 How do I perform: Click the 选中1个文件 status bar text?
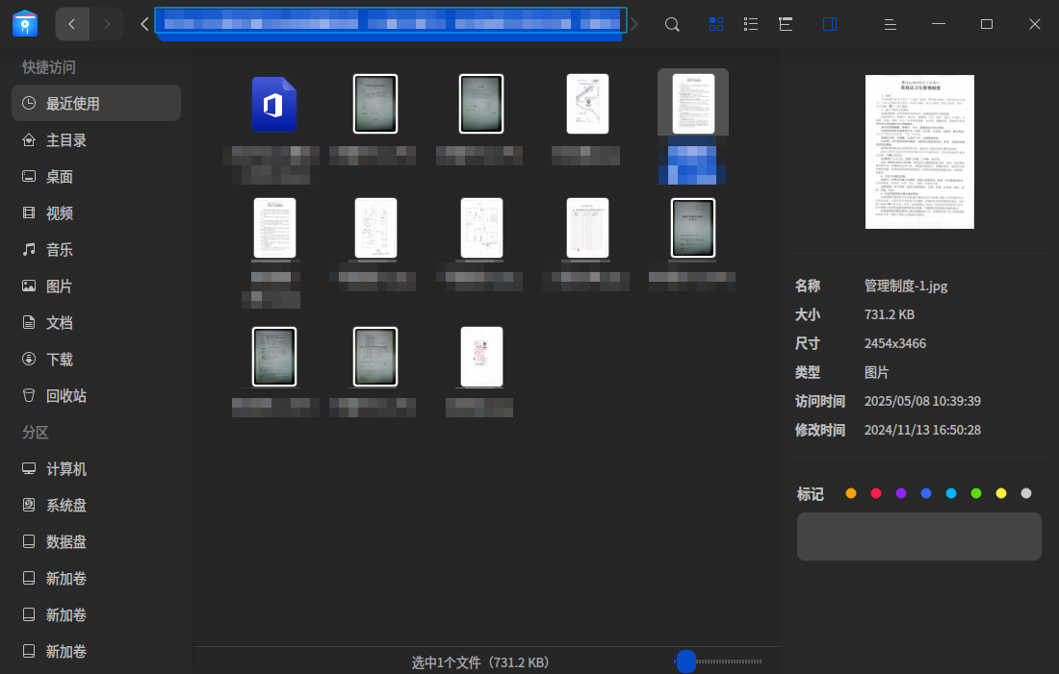[479, 662]
